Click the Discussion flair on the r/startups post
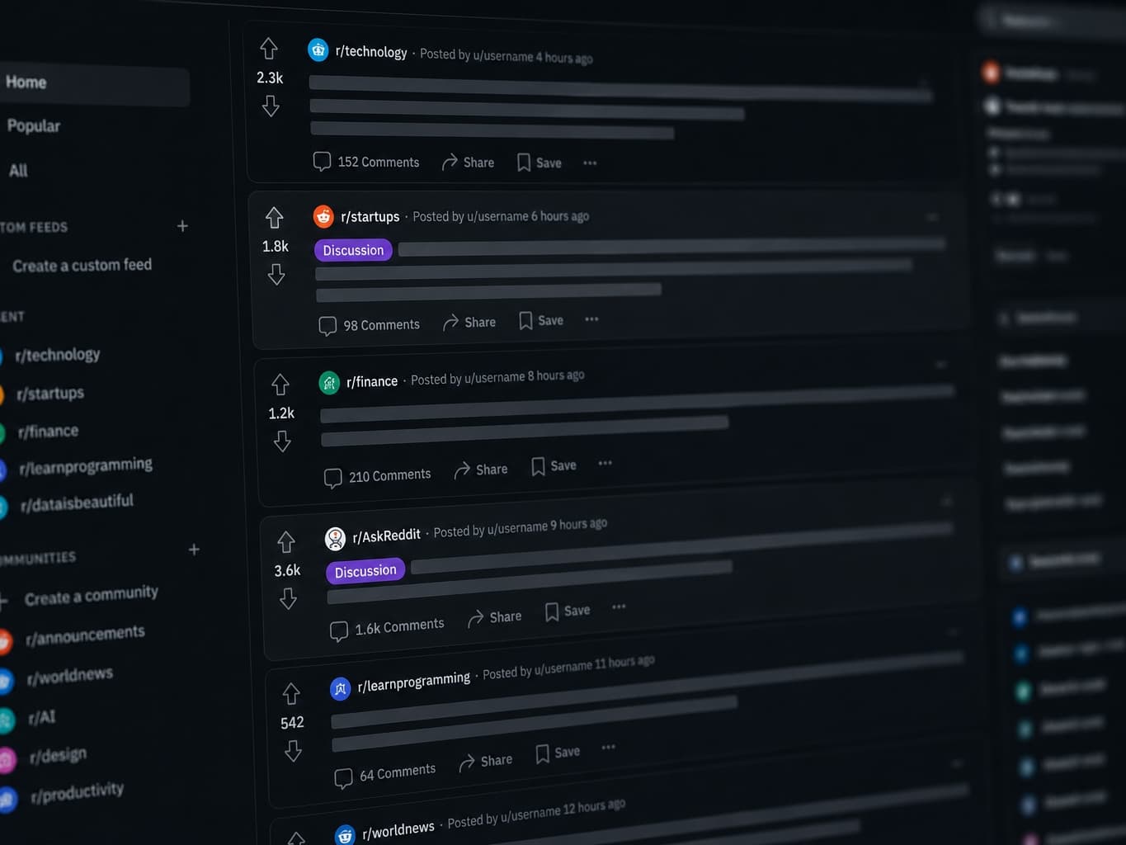 pos(353,250)
